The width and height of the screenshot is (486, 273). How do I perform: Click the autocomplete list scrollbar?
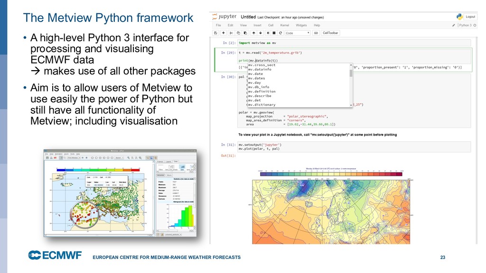click(351, 73)
